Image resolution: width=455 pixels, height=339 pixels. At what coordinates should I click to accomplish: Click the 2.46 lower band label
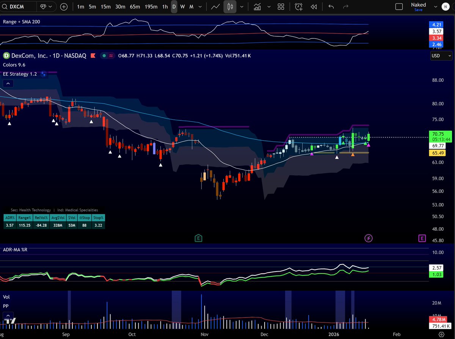(x=437, y=44)
